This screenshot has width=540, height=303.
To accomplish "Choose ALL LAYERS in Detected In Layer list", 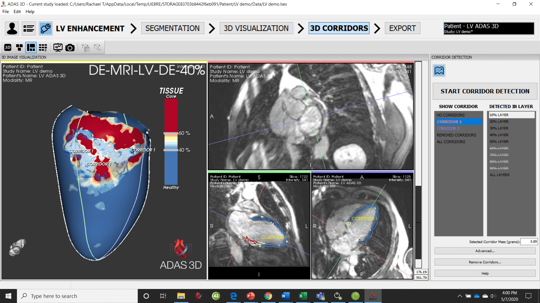I will point(499,175).
